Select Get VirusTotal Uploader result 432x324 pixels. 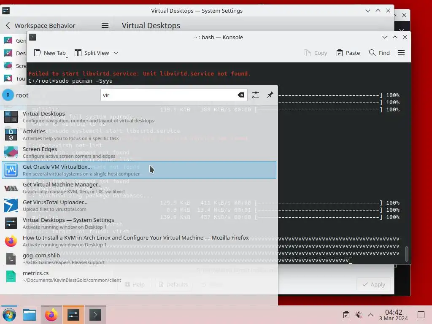pos(139,205)
